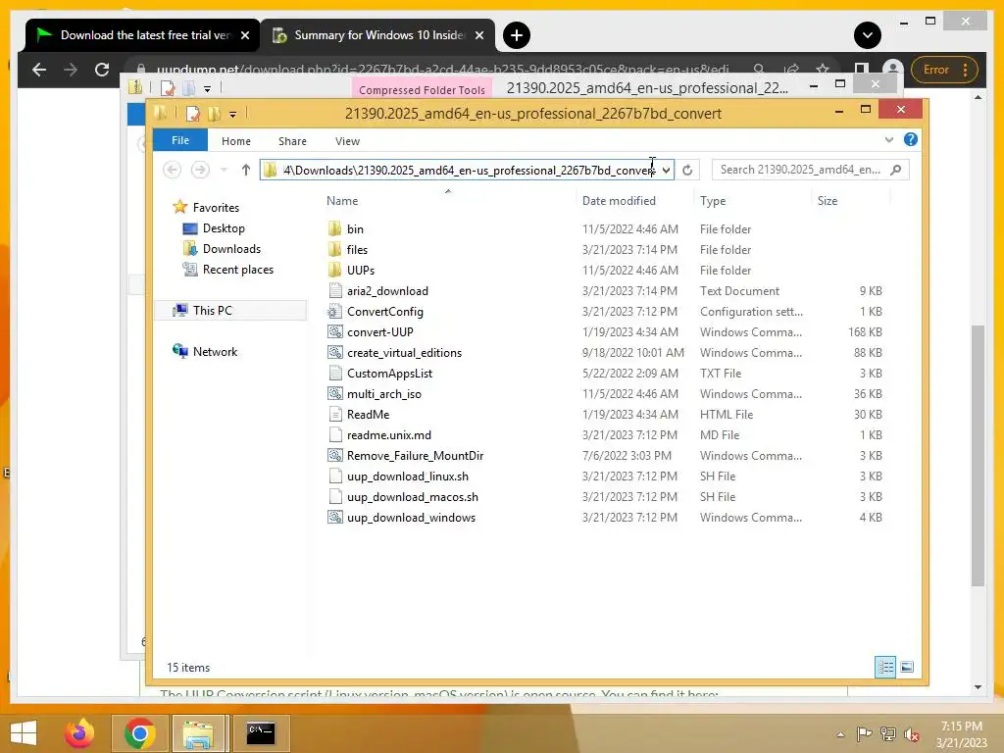Select Downloads in Favorites
The height and width of the screenshot is (753, 1004).
coord(231,248)
